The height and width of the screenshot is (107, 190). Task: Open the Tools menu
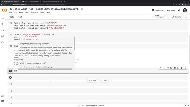pyautogui.click(x=42, y=12)
